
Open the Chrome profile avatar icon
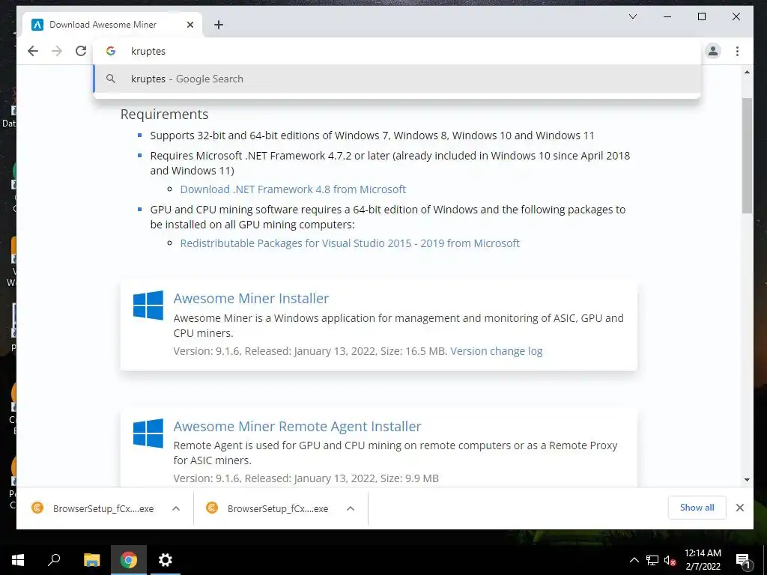pyautogui.click(x=713, y=51)
